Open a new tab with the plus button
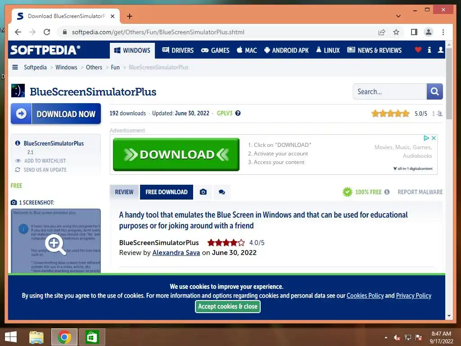 pos(129,16)
